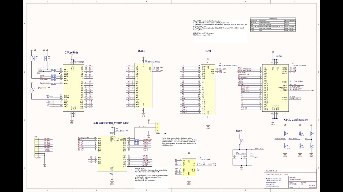Image resolution: width=343 pixels, height=192 pixels.
Task: Click ABS Data Systems, Inc. company name
Action: point(274,179)
